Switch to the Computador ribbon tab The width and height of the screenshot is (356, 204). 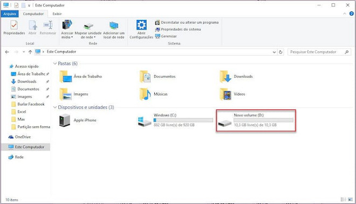[33, 14]
